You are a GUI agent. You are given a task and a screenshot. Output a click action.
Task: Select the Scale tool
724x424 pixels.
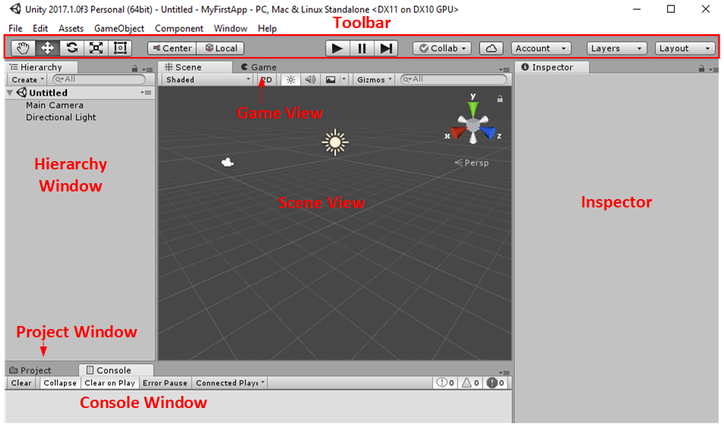click(x=96, y=48)
